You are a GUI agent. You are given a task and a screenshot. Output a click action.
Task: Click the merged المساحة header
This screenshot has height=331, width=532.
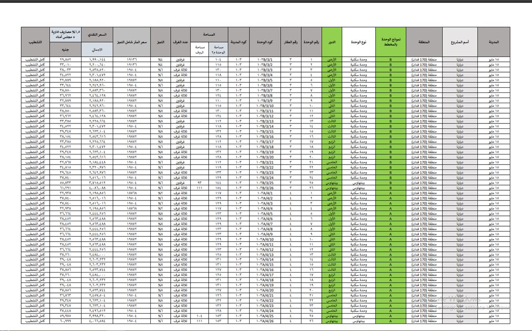(x=208, y=34)
